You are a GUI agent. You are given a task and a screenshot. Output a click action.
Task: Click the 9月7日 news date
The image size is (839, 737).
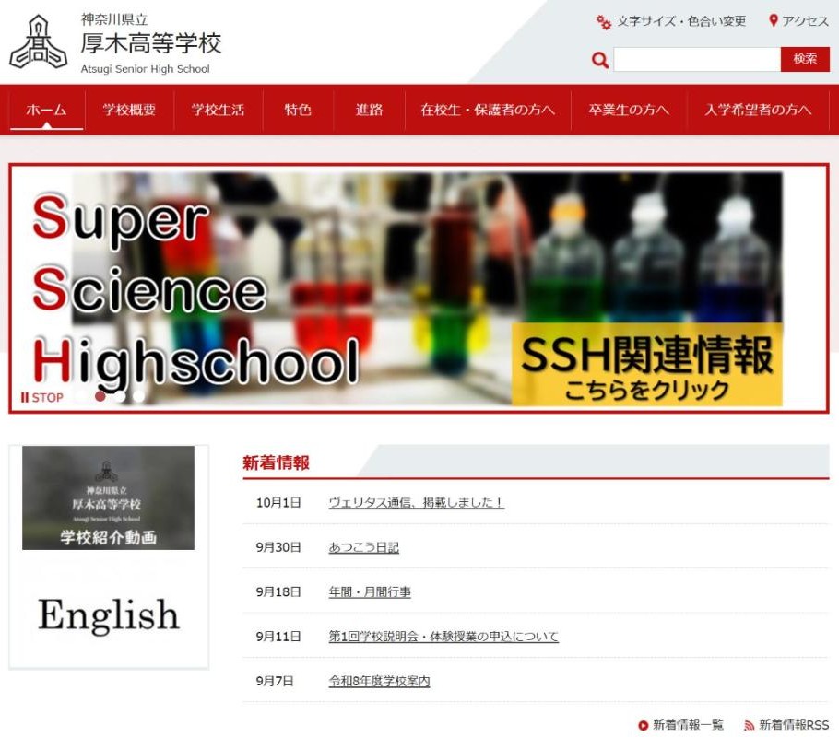pos(275,681)
